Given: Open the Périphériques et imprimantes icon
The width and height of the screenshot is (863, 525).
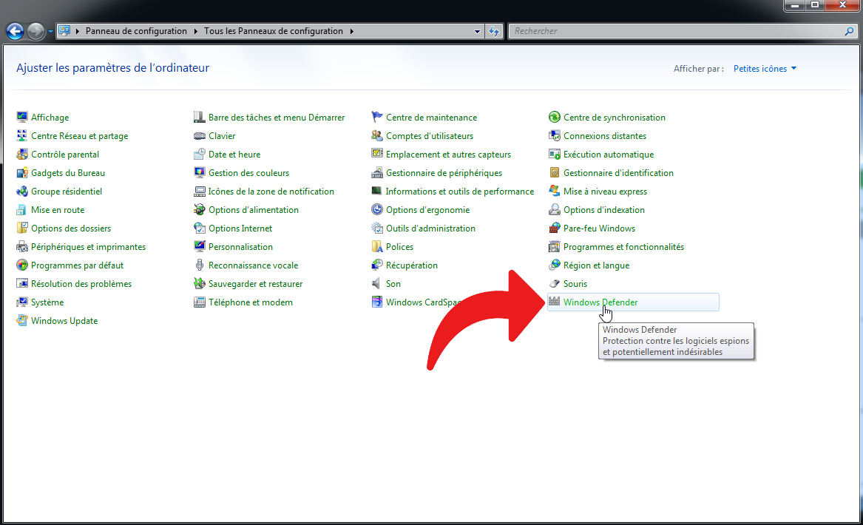Looking at the screenshot, I should [22, 246].
